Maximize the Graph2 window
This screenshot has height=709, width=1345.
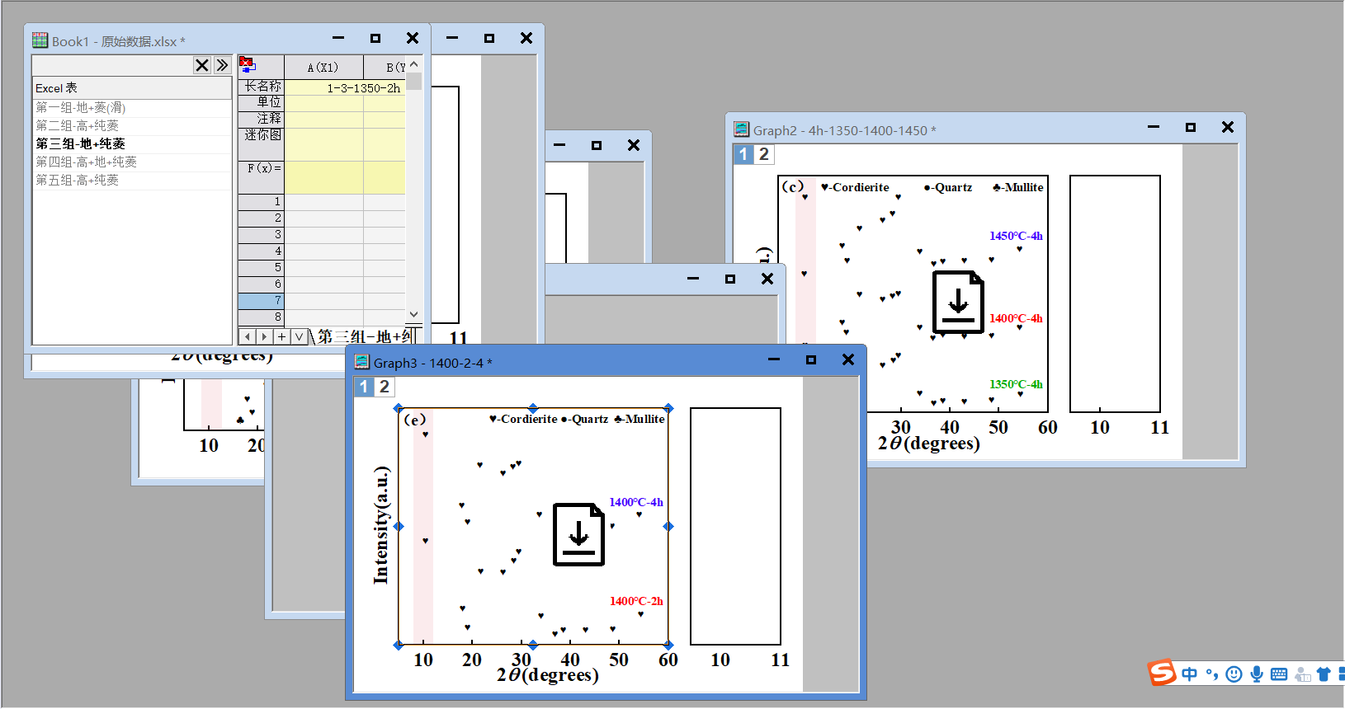(1190, 127)
